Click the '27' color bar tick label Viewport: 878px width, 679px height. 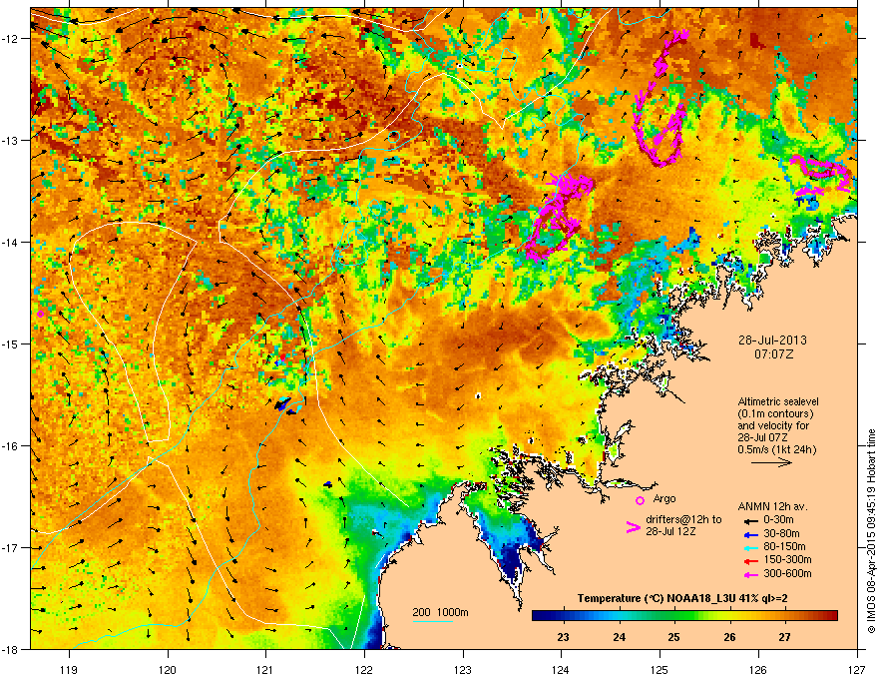point(784,637)
